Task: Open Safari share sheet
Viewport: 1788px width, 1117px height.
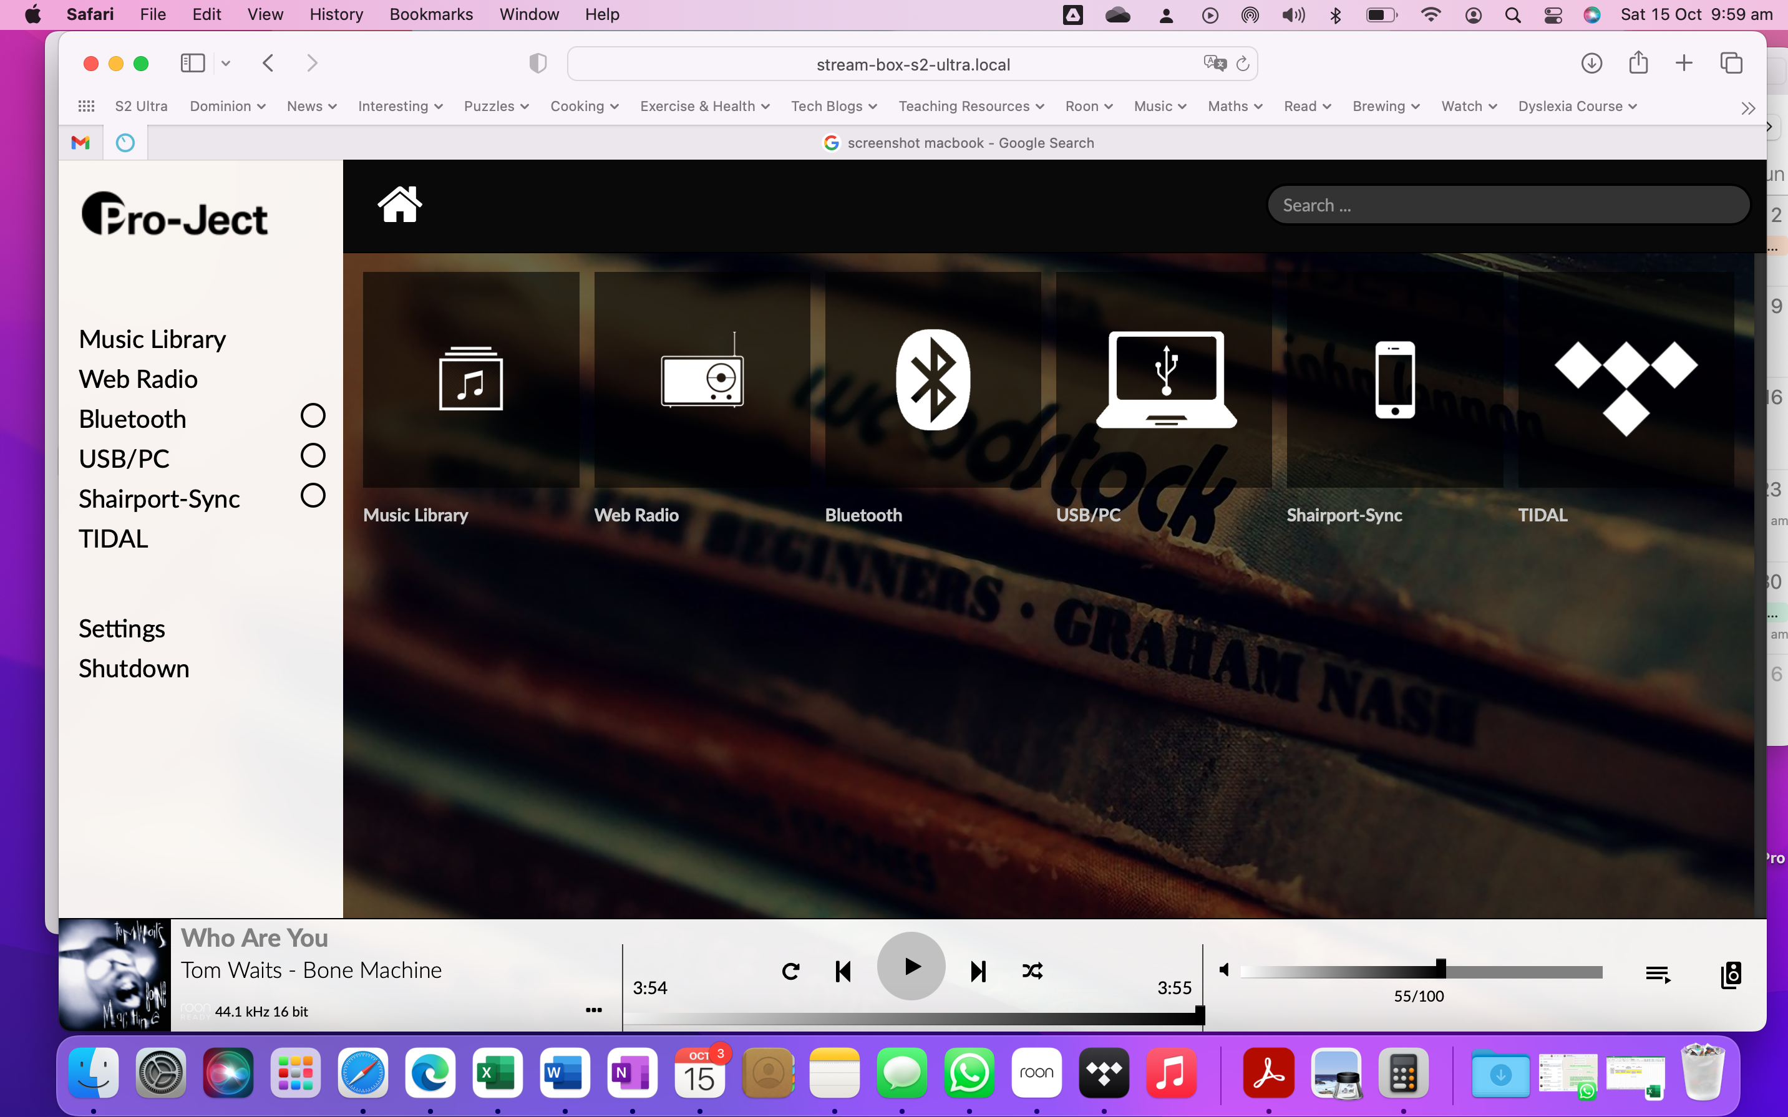Action: tap(1638, 63)
